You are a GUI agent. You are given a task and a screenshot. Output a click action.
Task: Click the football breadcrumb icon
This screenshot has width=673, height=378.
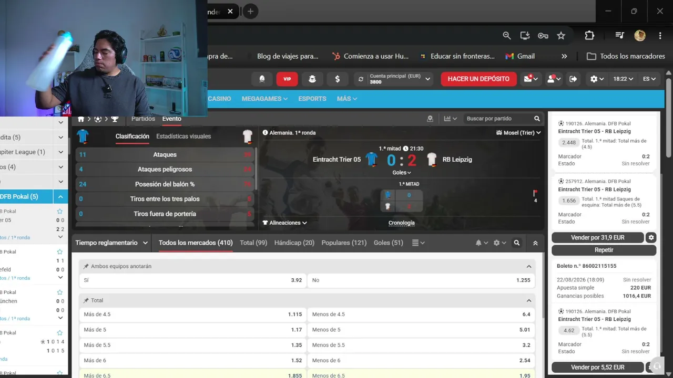click(x=98, y=119)
